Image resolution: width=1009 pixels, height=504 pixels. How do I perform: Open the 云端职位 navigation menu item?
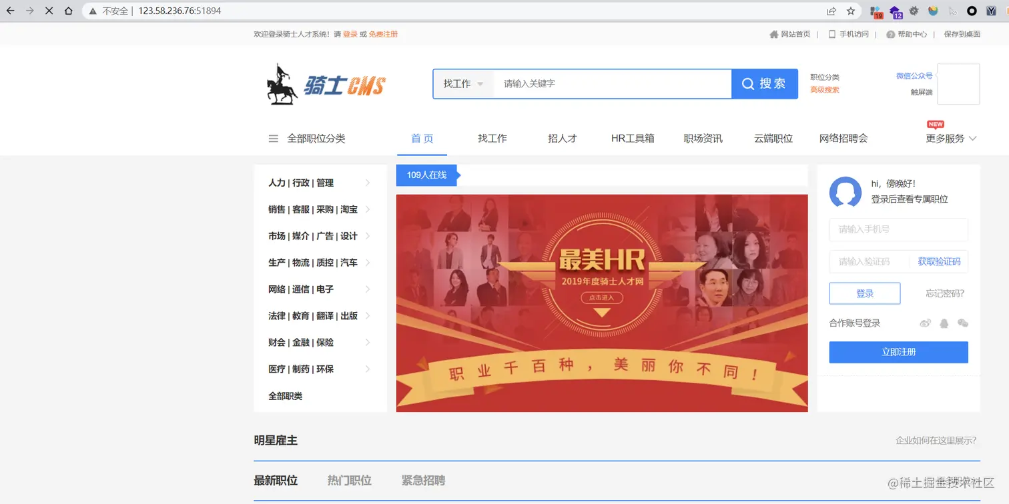772,138
